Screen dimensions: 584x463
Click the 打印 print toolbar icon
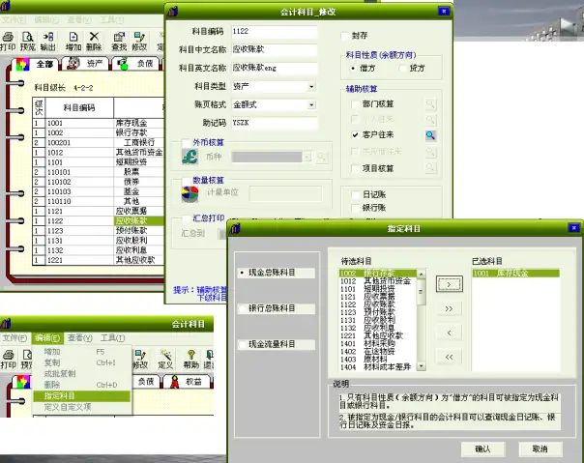tap(8, 41)
